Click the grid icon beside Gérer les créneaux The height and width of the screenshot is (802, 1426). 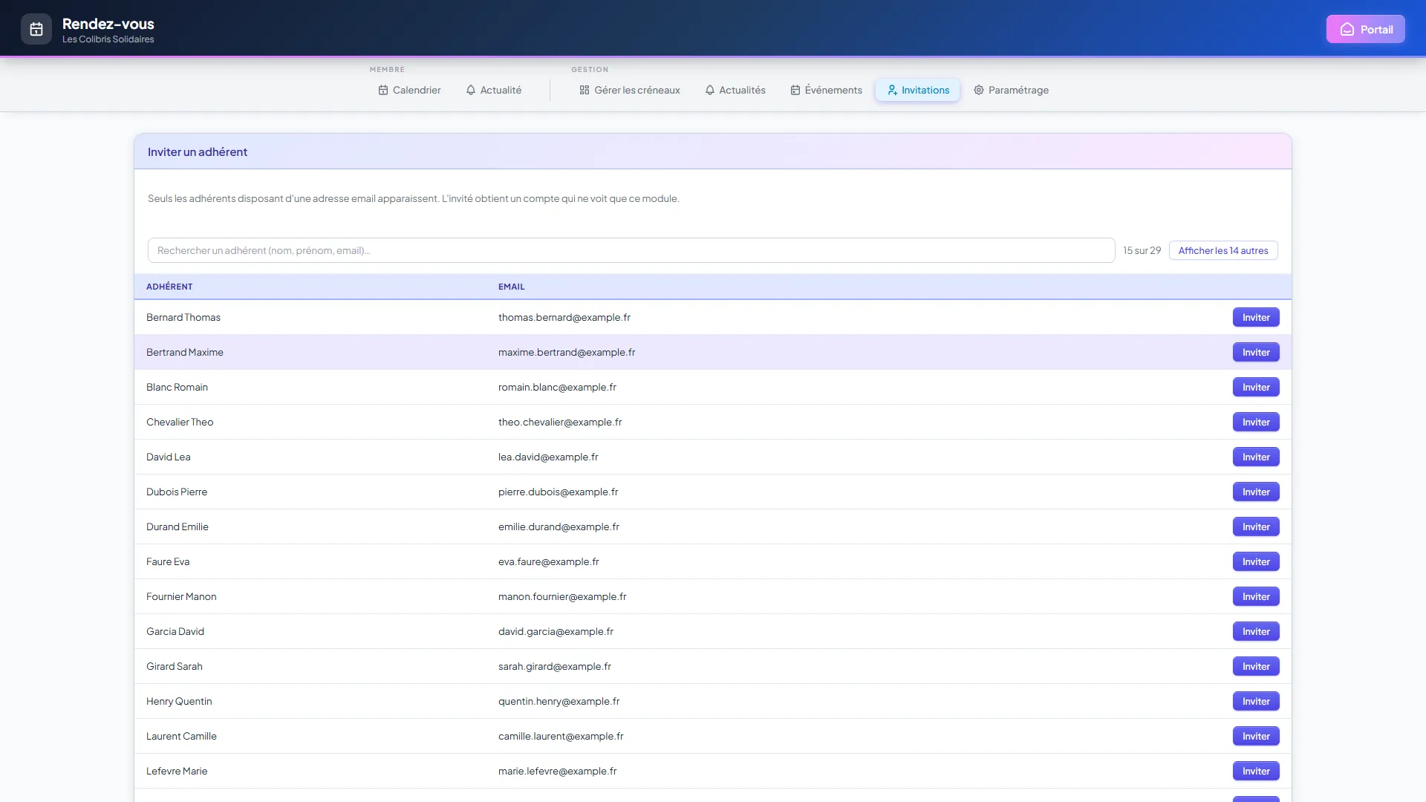tap(585, 90)
